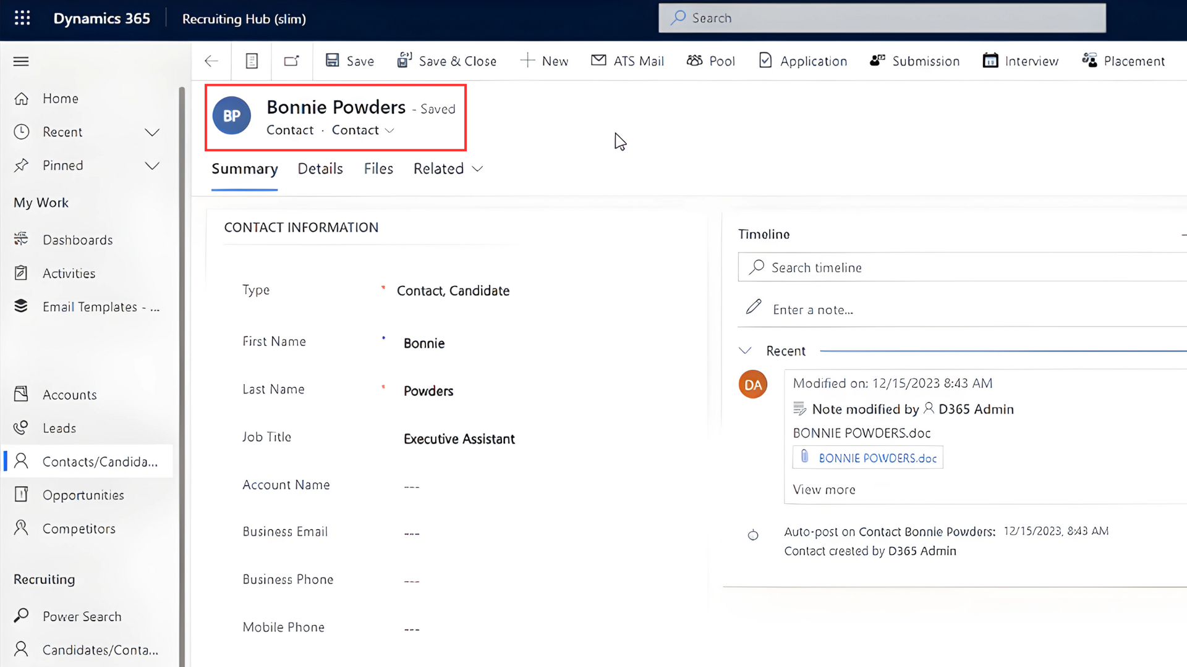Screen dimensions: 1187x667
Task: Expand the Recent section in sidebar
Action: point(152,132)
